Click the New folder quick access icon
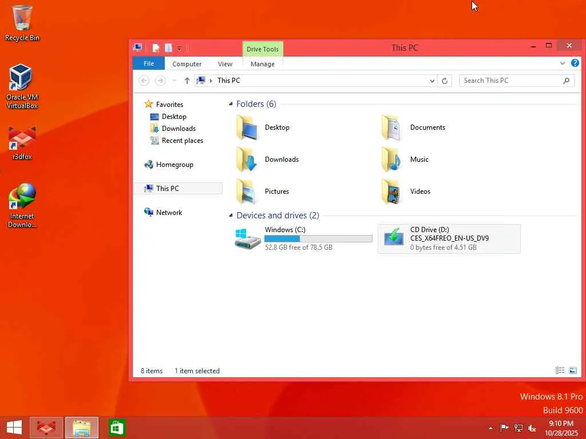 pyautogui.click(x=169, y=48)
